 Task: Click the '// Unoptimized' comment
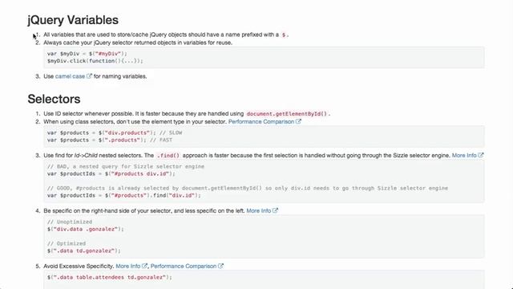coord(70,222)
